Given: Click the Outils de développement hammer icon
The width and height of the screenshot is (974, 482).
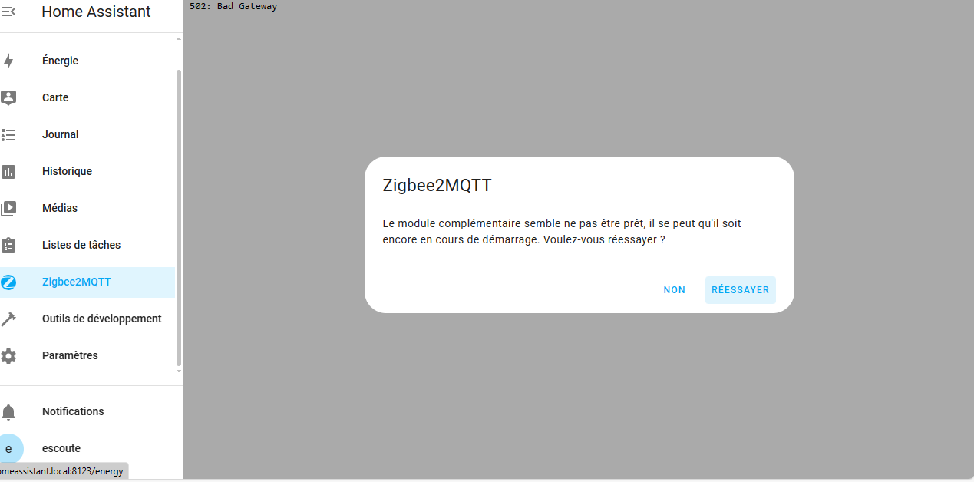Looking at the screenshot, I should tap(8, 319).
